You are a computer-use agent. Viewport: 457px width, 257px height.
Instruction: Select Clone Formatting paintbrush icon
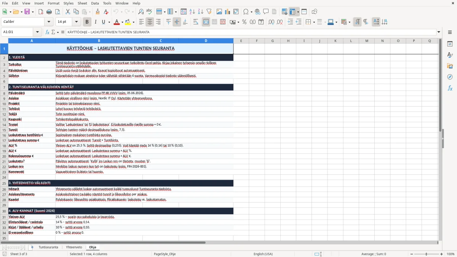click(x=98, y=12)
